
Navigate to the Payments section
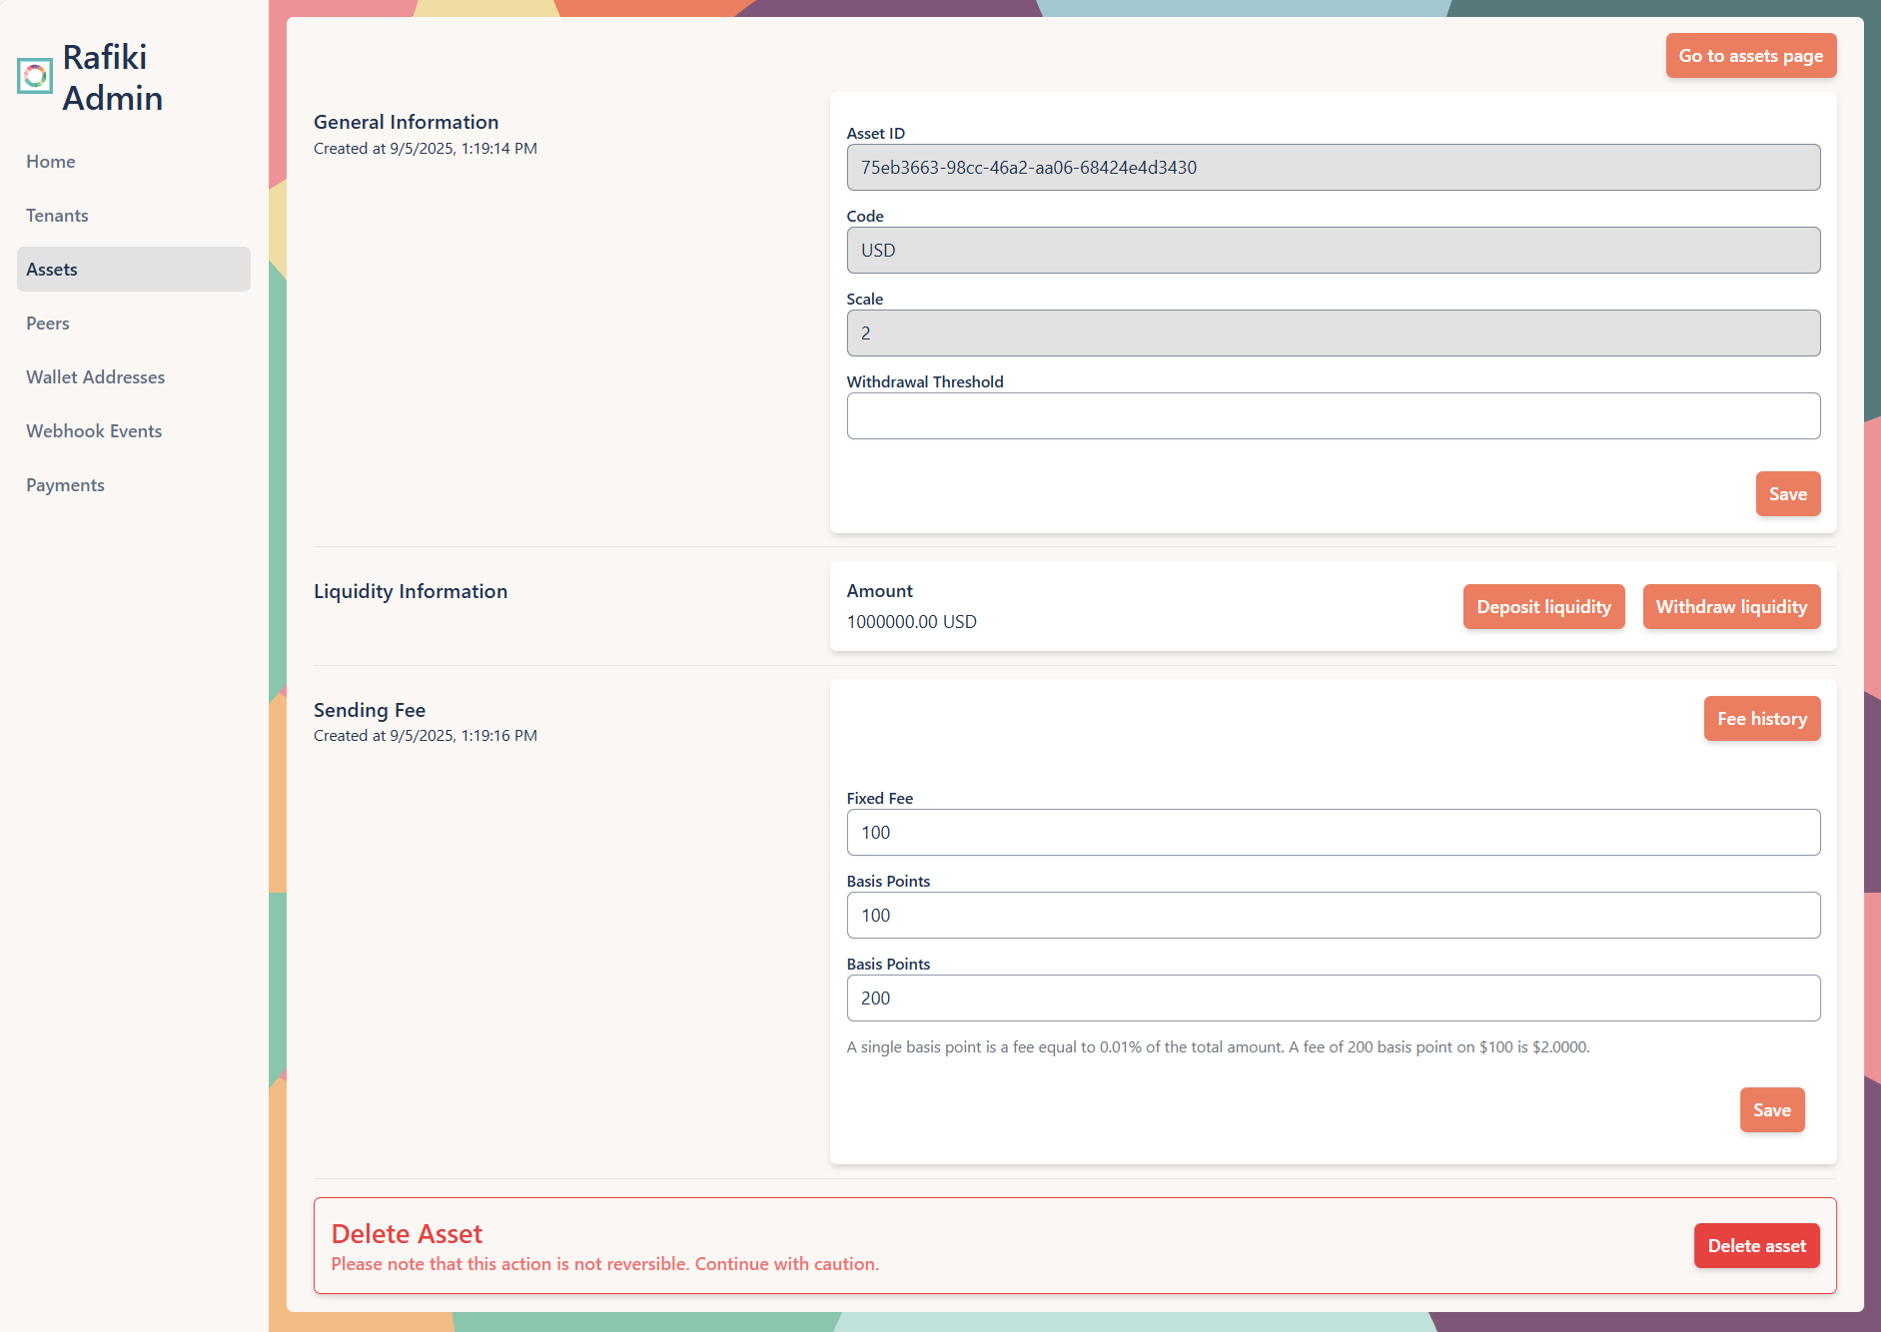[65, 484]
